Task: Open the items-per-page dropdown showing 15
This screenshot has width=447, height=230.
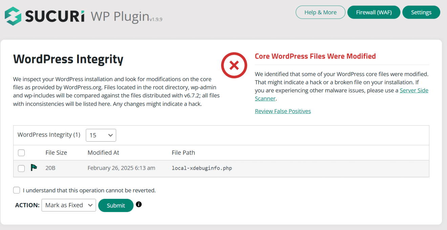Action: 101,135
